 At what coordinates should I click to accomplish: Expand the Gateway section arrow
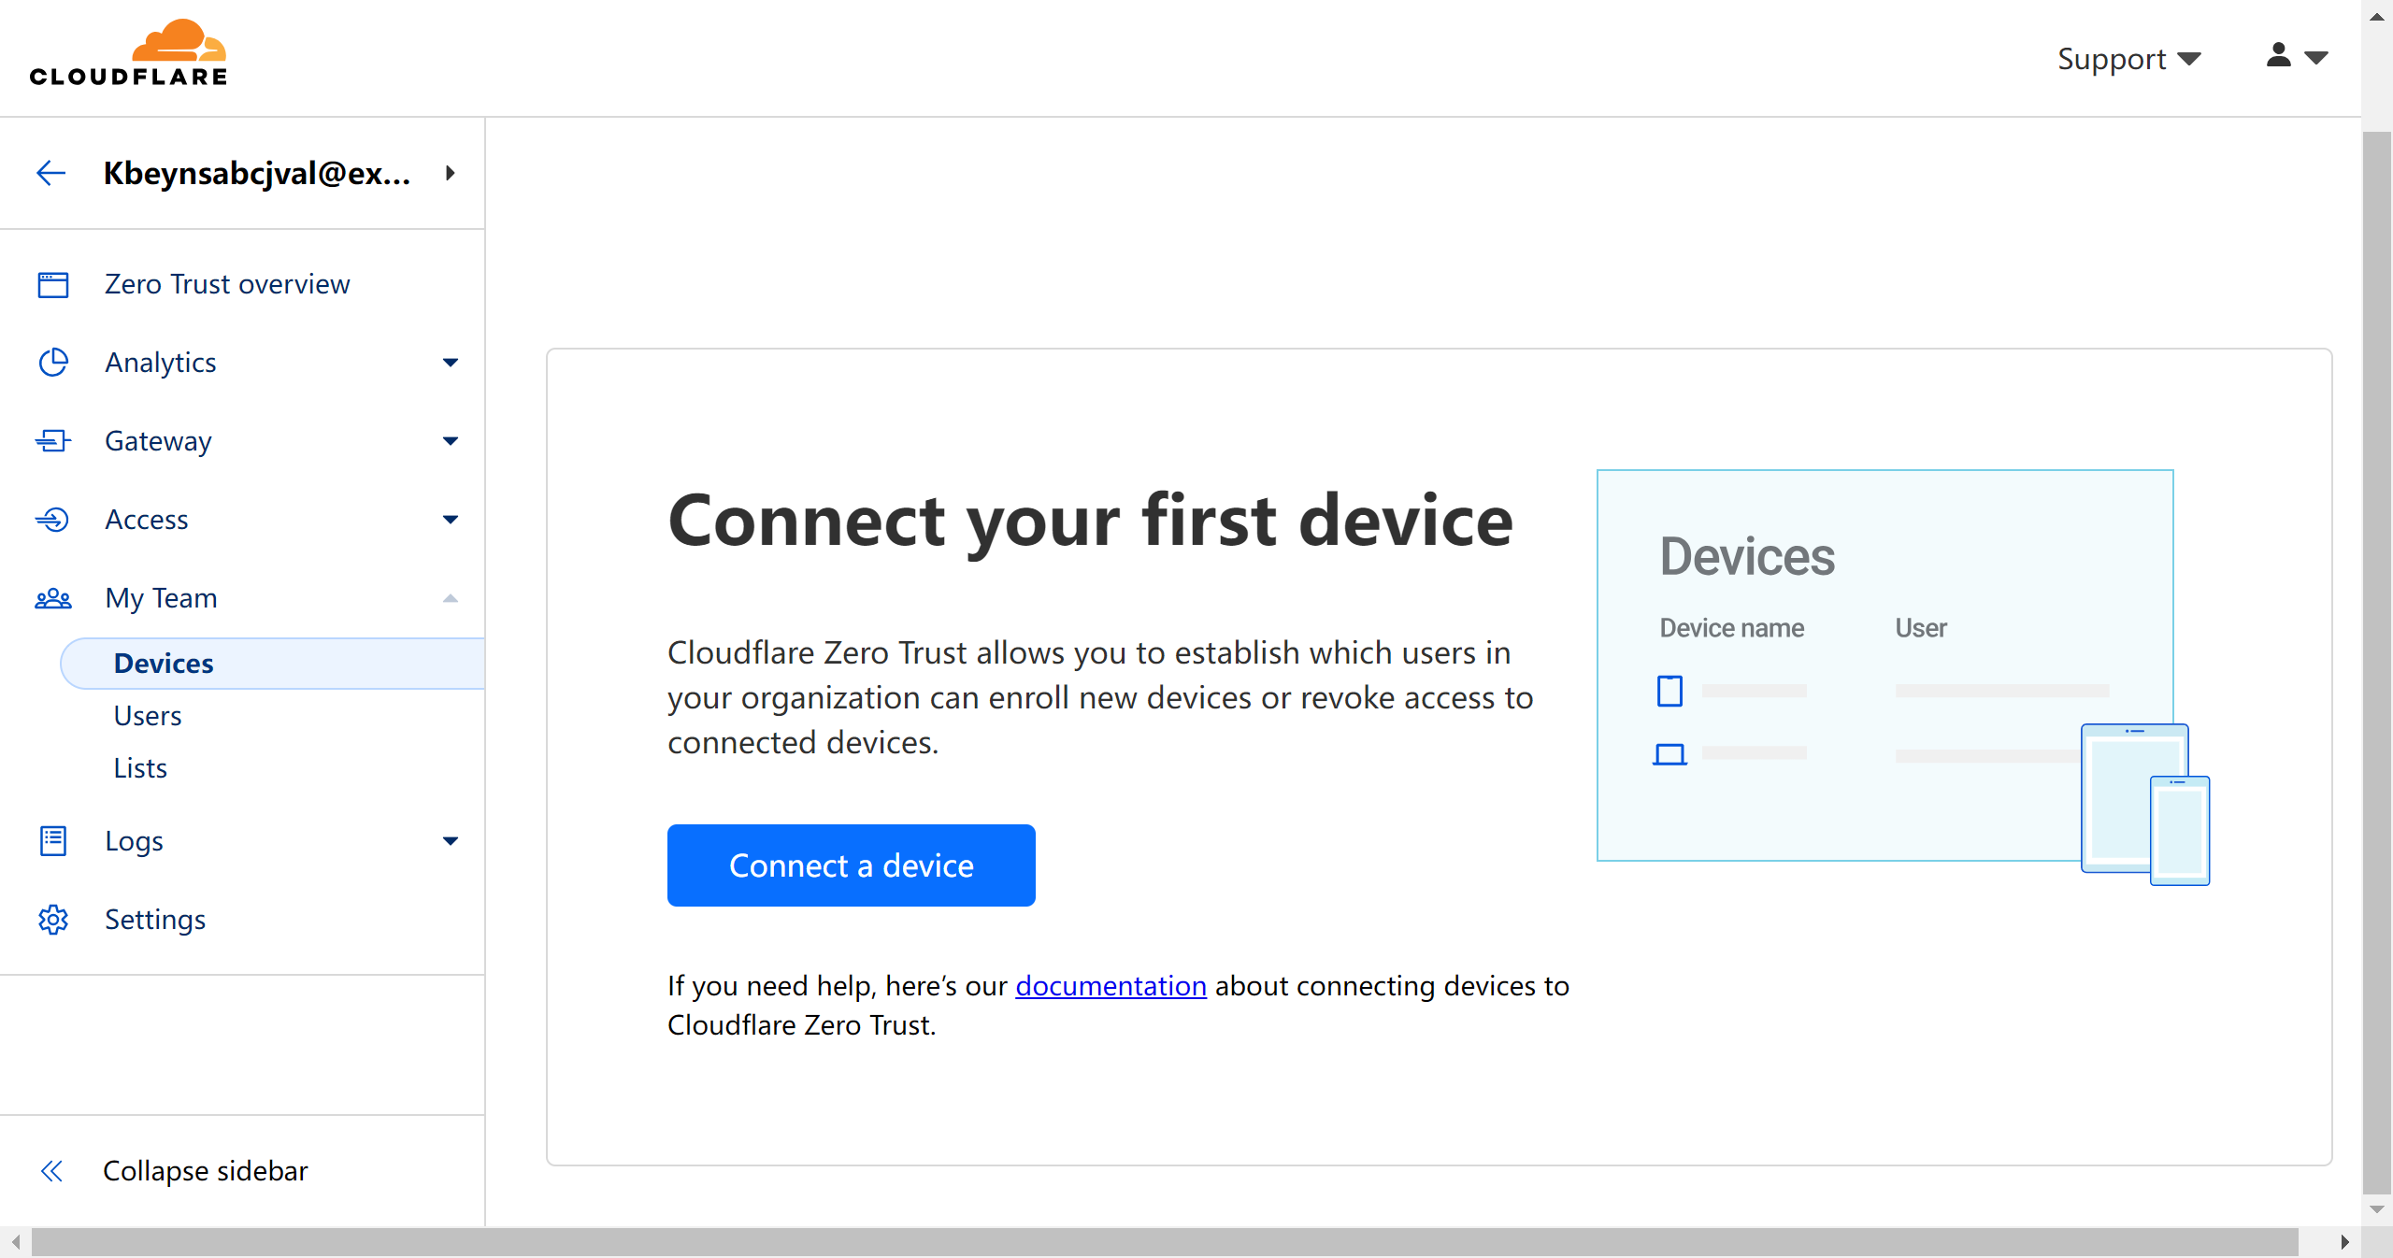451,441
